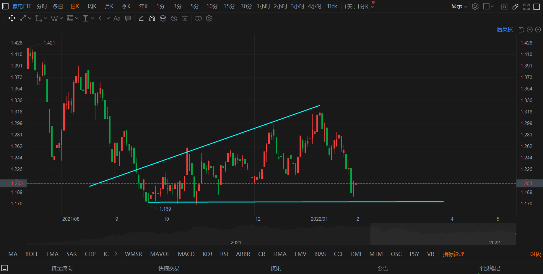Toggle the KDJ indicator
Screen dimensions: 543x274
point(207,254)
